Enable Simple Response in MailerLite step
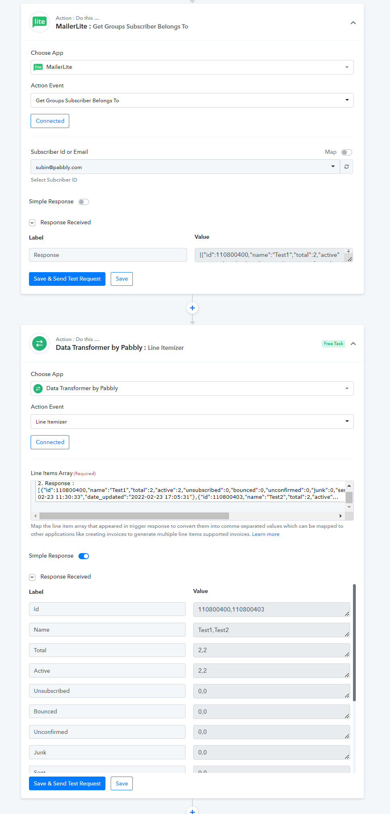 [x=84, y=202]
